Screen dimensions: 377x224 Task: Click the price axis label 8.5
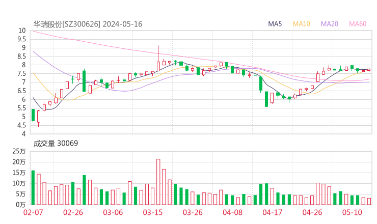click(x=21, y=57)
